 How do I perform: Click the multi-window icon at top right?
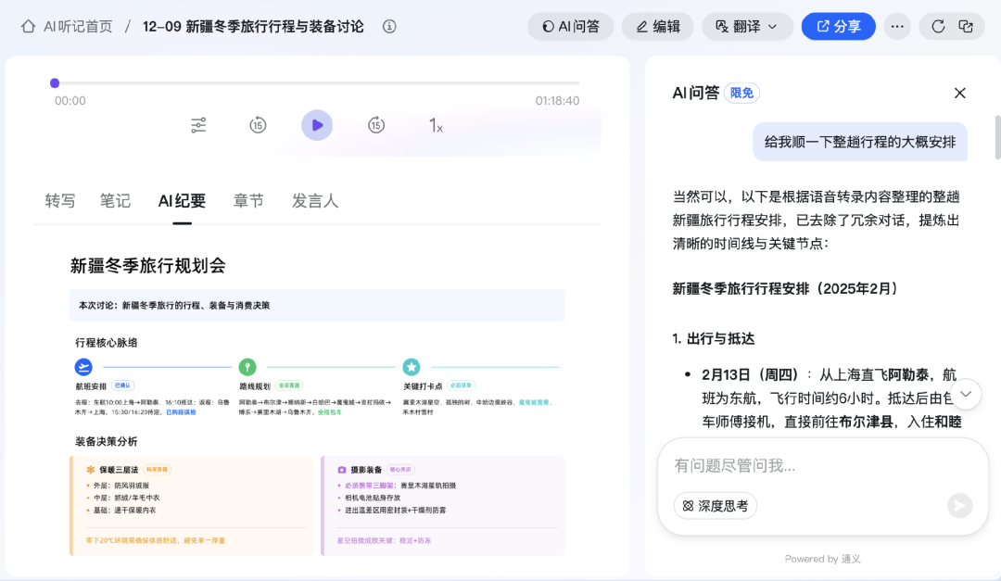click(966, 26)
